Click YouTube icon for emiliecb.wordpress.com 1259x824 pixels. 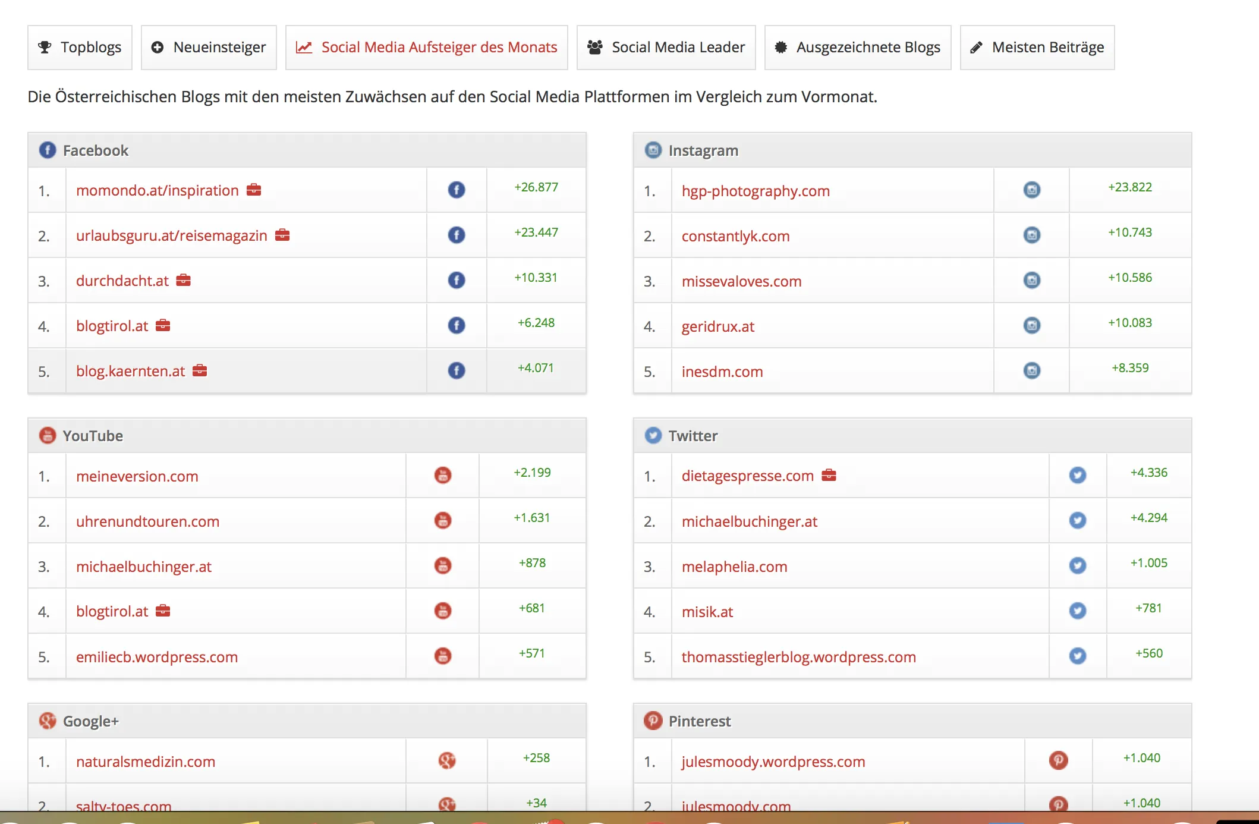443,656
